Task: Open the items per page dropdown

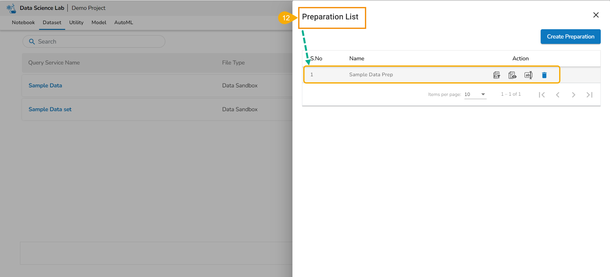Action: 475,94
